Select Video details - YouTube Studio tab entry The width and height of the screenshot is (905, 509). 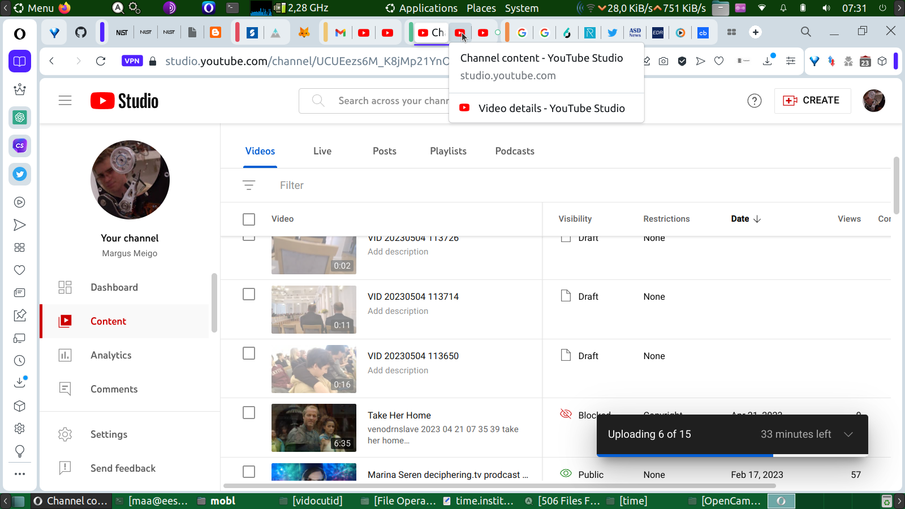click(551, 108)
